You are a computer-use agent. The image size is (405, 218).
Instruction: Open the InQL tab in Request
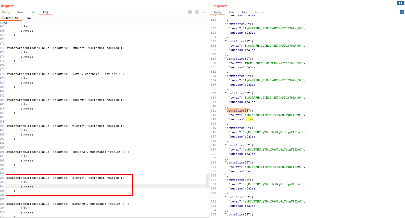click(46, 12)
